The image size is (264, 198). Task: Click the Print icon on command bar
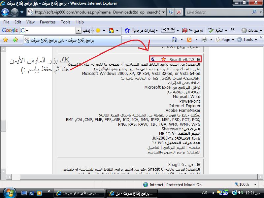click(204, 40)
